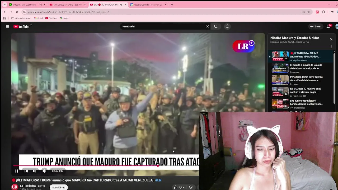Skip to the previous video in playlist
Image resolution: width=338 pixels, height=190 pixels.
coord(26,171)
